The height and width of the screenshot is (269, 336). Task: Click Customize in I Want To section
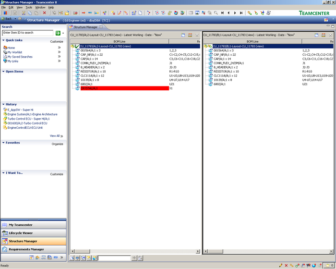(57, 174)
